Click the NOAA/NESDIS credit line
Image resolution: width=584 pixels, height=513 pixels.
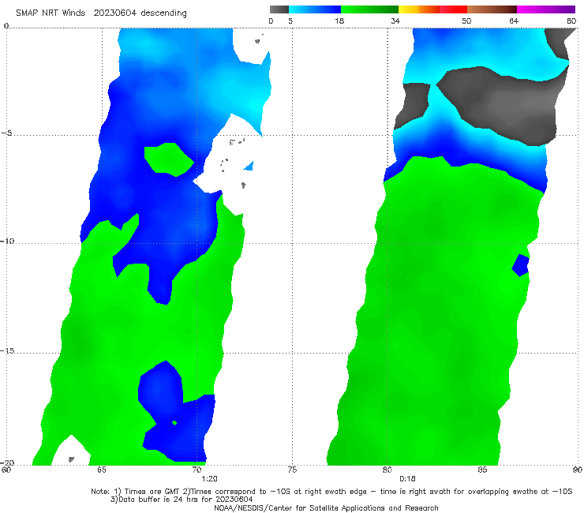tap(326, 507)
